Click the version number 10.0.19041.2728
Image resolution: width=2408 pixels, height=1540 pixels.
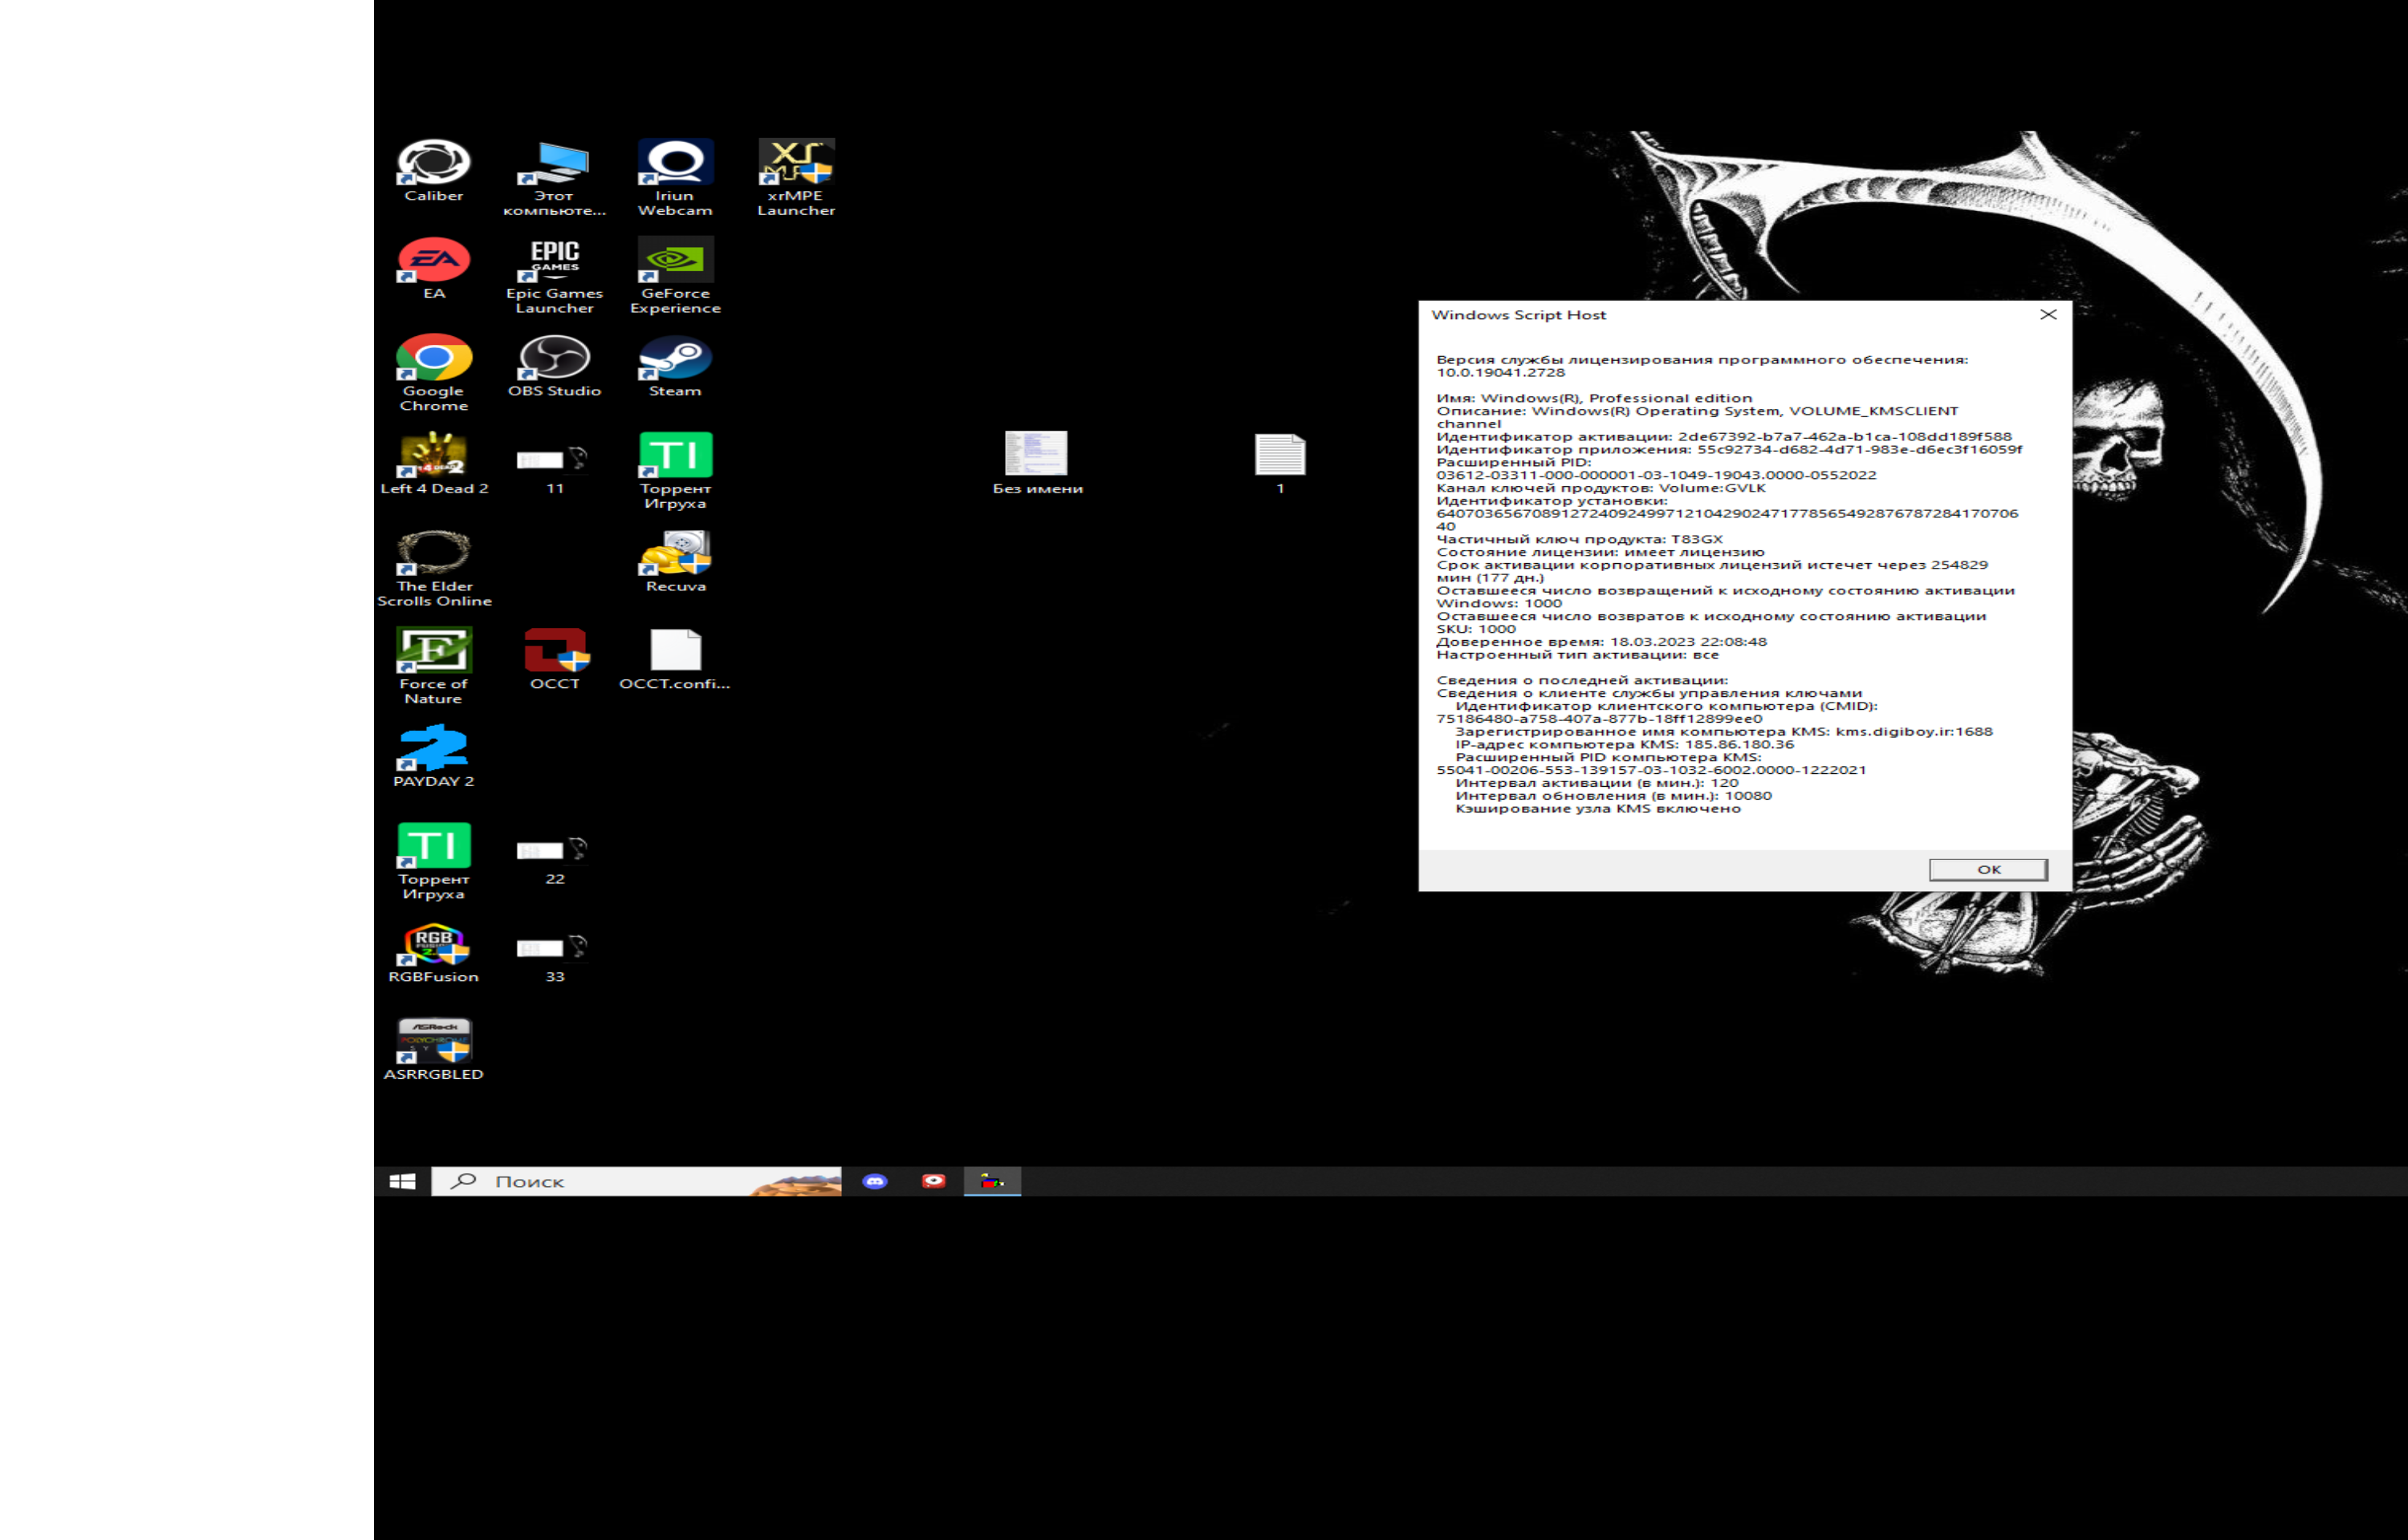1501,372
